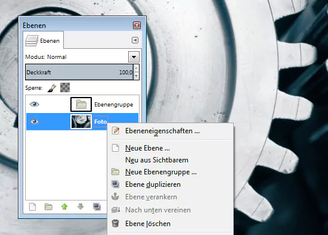Click the pencil icon next to Ebeneneigenschaften
The height and width of the screenshot is (235, 328).
(x=116, y=131)
